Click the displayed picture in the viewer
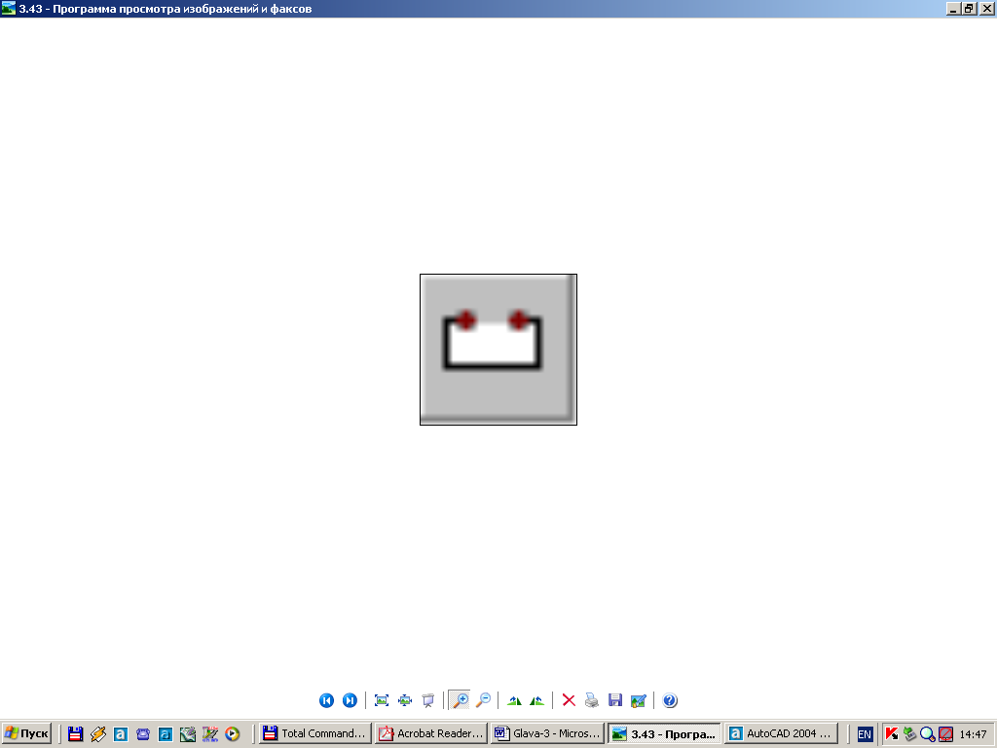This screenshot has height=748, width=997. click(x=498, y=350)
